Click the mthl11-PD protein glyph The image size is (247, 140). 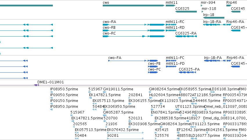pos(171,67)
